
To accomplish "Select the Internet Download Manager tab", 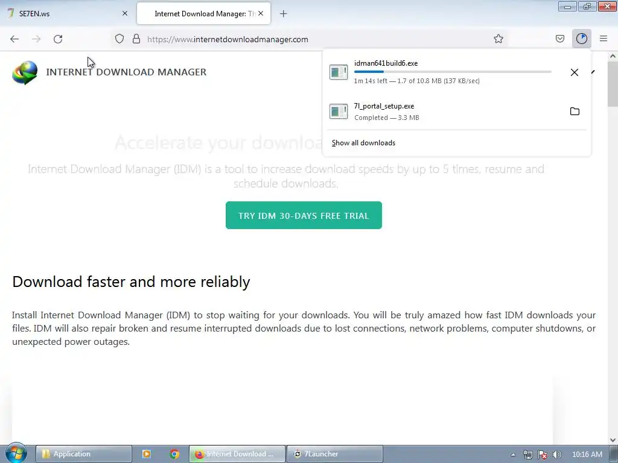I will (203, 13).
